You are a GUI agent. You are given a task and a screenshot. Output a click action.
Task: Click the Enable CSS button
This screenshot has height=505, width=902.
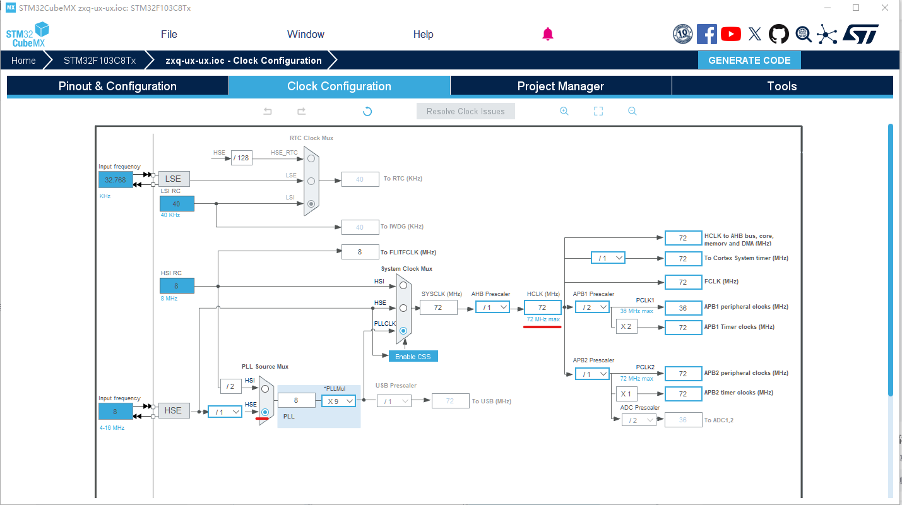[413, 356]
